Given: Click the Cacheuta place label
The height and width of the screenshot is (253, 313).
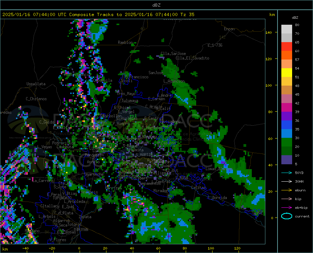Looking at the screenshot, I should click(65, 147).
